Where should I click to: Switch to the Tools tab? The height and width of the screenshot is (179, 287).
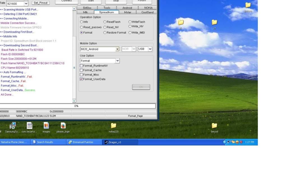coord(107,8)
